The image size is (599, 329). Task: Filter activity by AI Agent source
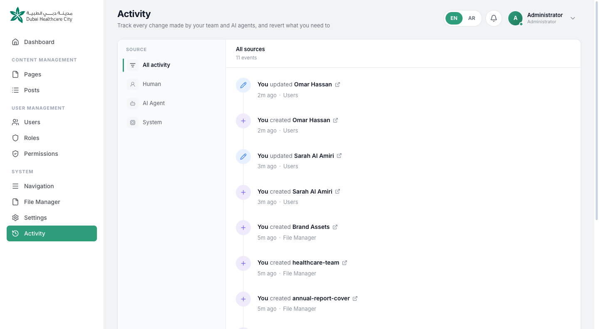coord(171,103)
